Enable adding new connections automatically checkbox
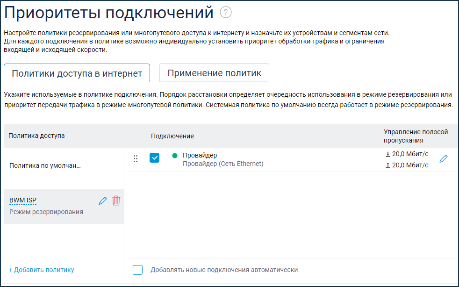 (x=137, y=270)
